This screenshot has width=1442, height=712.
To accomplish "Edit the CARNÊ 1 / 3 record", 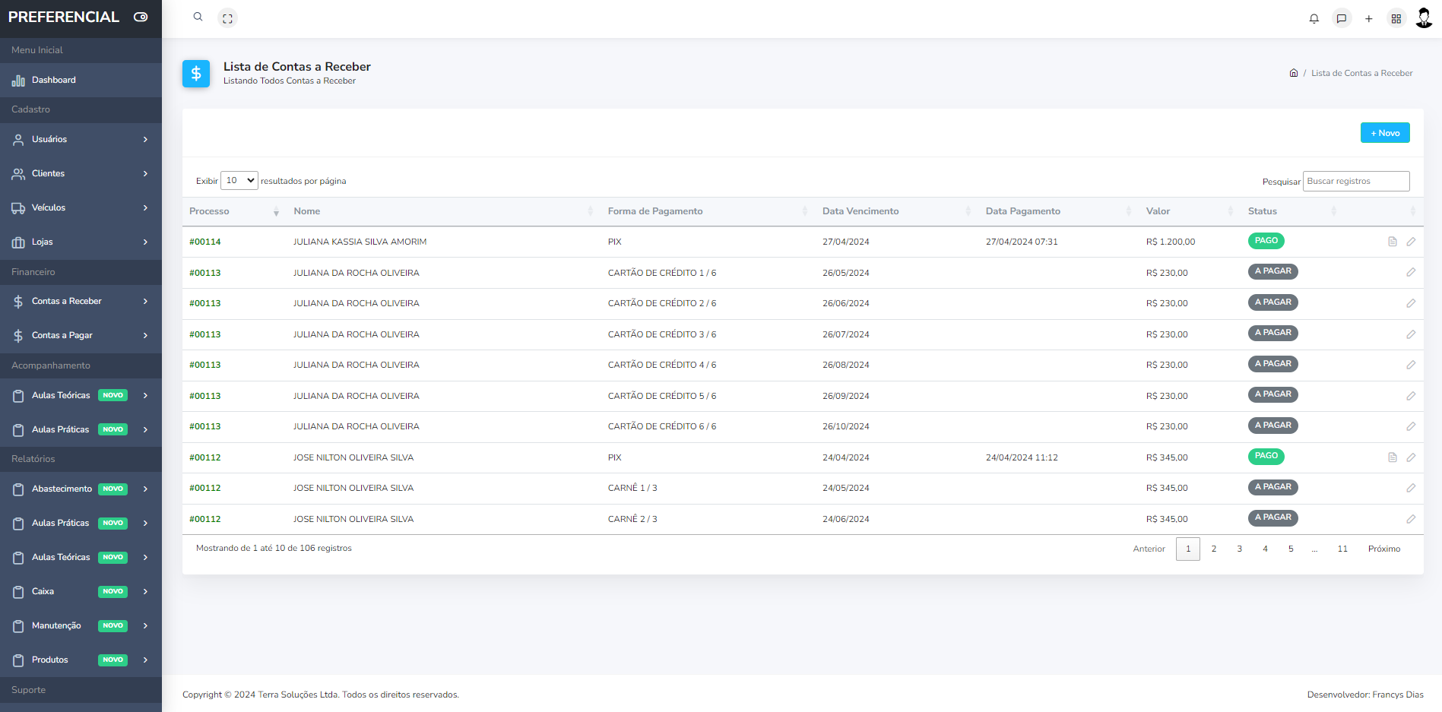I will tap(1411, 488).
